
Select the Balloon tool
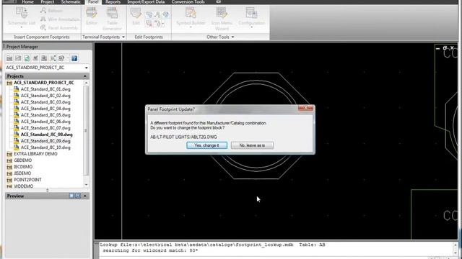point(52,11)
